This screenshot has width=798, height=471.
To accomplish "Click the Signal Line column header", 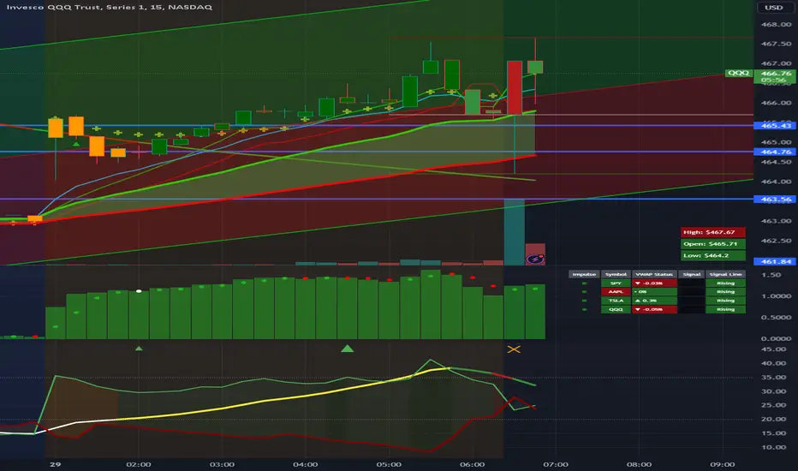I will pyautogui.click(x=725, y=274).
